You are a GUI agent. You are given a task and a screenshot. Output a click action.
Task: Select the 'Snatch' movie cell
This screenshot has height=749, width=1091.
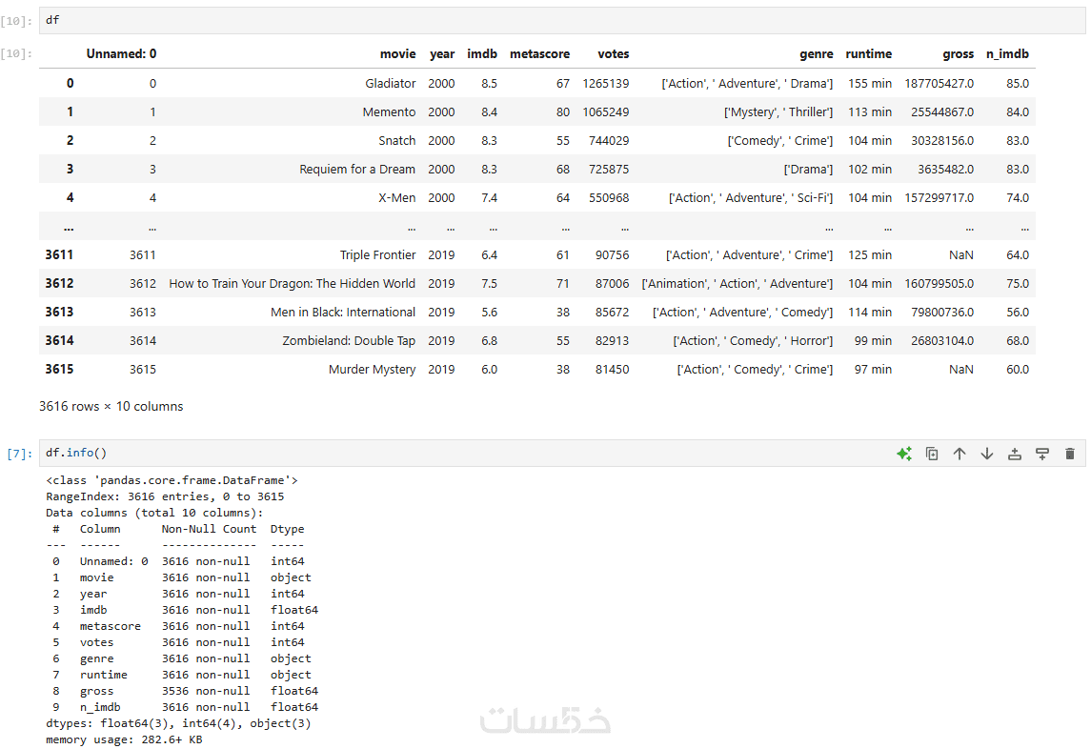[396, 141]
